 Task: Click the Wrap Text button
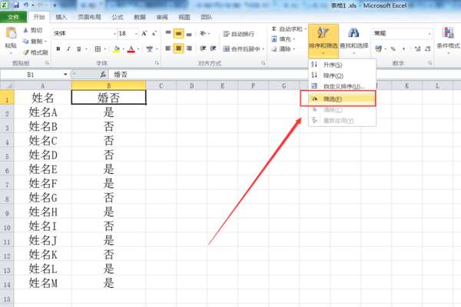click(239, 34)
